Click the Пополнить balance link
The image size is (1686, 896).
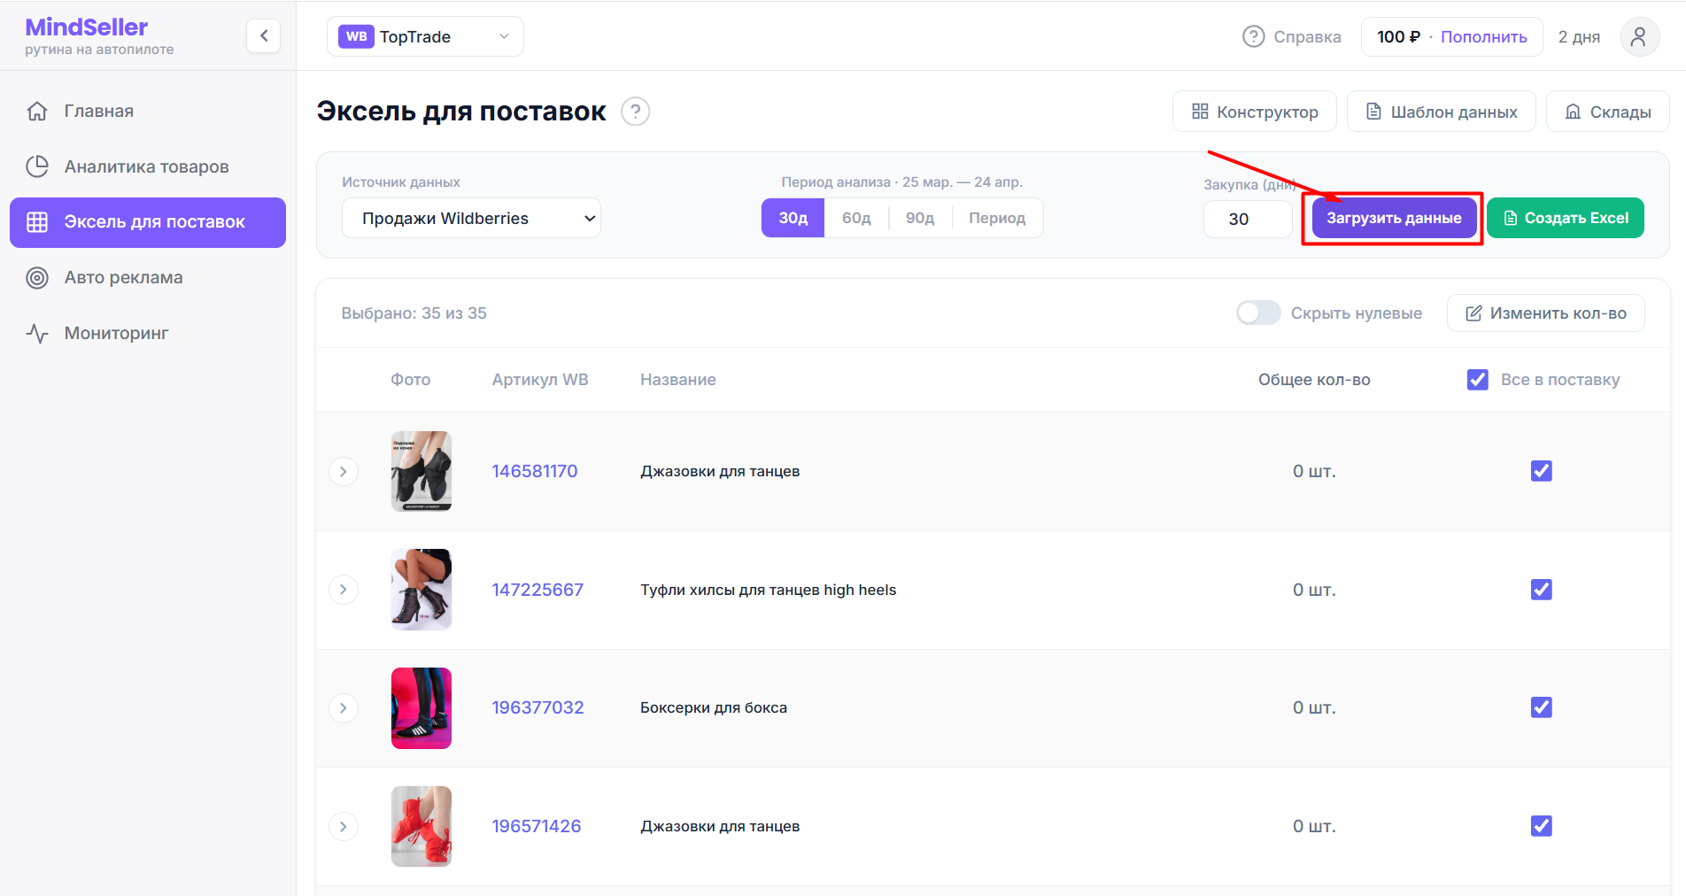coord(1483,36)
